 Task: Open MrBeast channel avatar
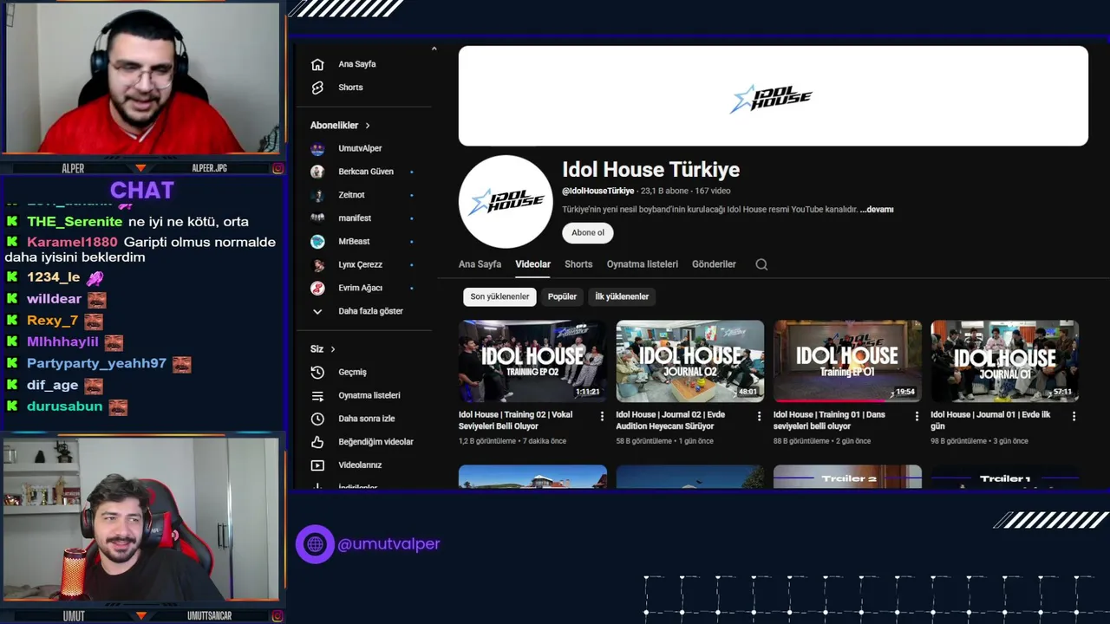(317, 241)
